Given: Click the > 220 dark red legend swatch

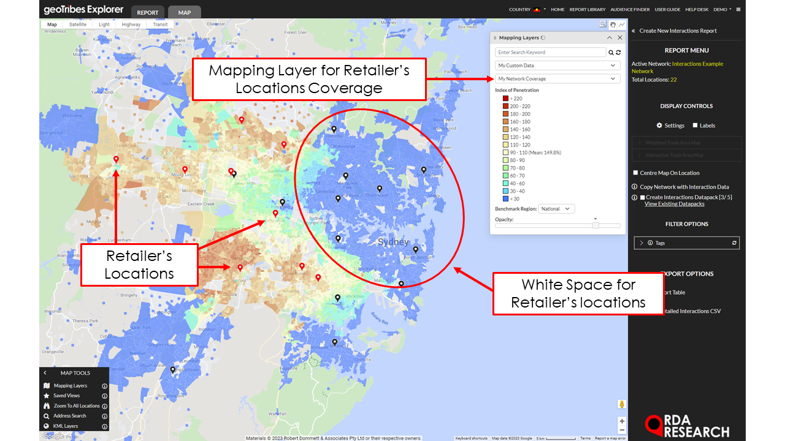Looking at the screenshot, I should click(x=505, y=98).
